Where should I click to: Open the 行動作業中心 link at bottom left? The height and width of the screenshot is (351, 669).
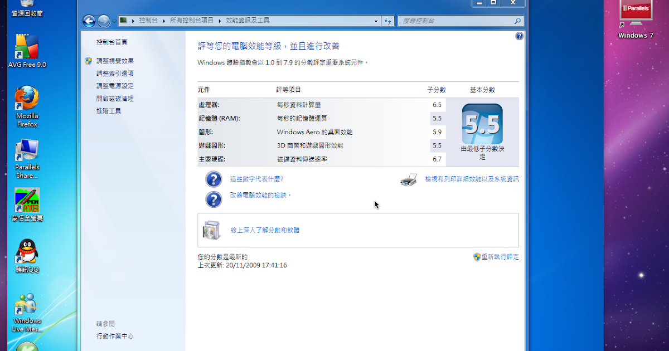click(115, 337)
